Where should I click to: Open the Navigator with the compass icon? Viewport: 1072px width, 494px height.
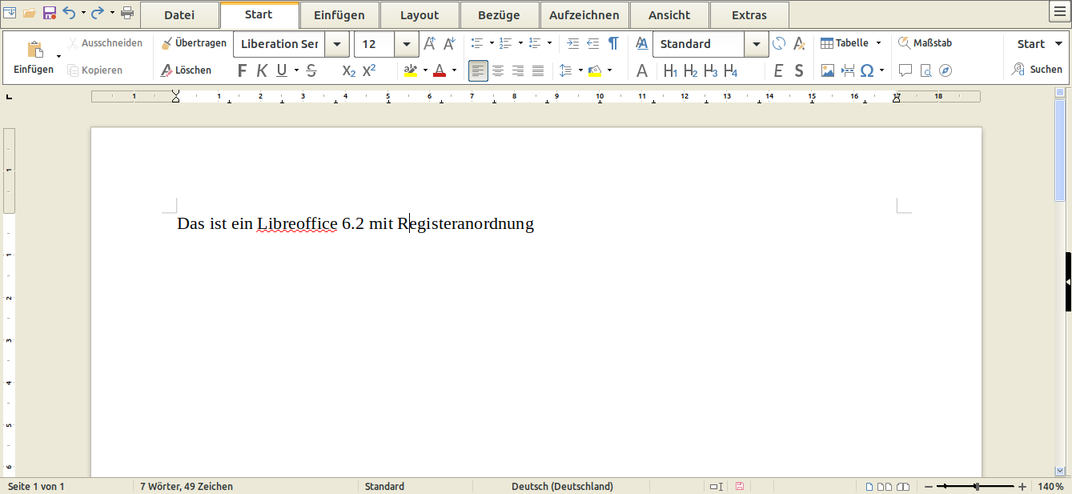coord(946,70)
